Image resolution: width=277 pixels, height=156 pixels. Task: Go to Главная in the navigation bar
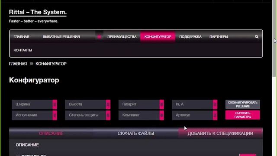pos(21,36)
